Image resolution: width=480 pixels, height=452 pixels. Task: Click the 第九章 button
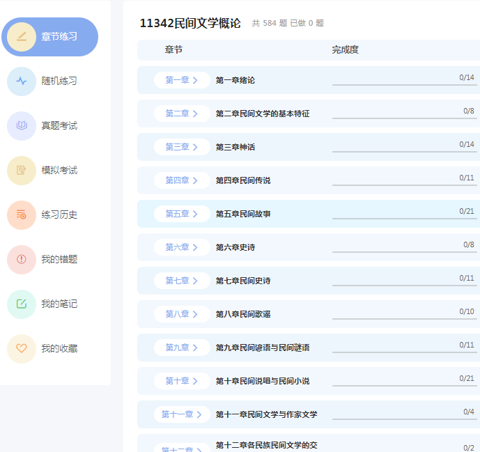tap(182, 348)
